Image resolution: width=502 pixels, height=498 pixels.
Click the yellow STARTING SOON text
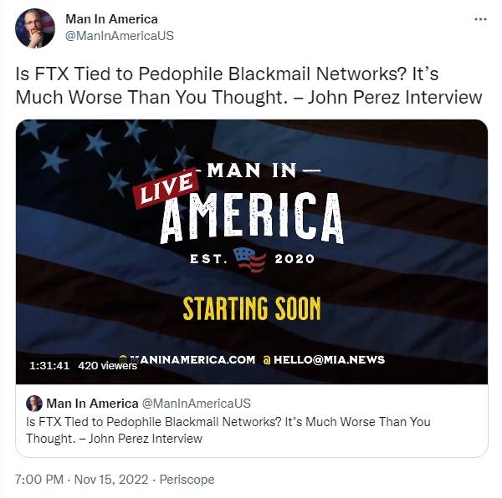point(252,308)
